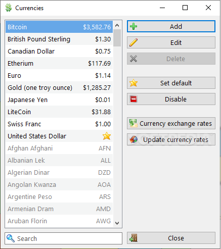Click the green plus icon on Add
The width and height of the screenshot is (221, 249).
134,26
